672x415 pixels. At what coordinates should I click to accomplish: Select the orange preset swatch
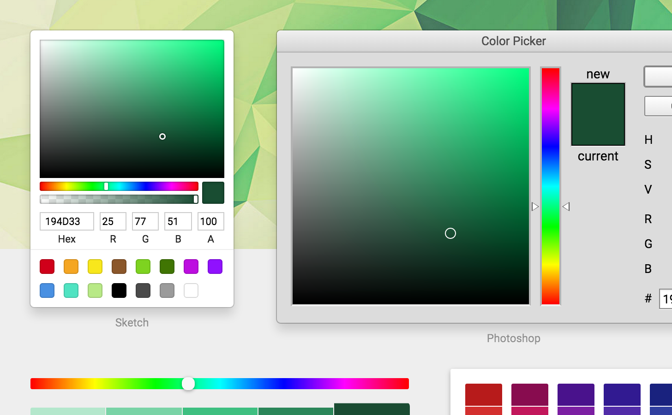click(71, 267)
